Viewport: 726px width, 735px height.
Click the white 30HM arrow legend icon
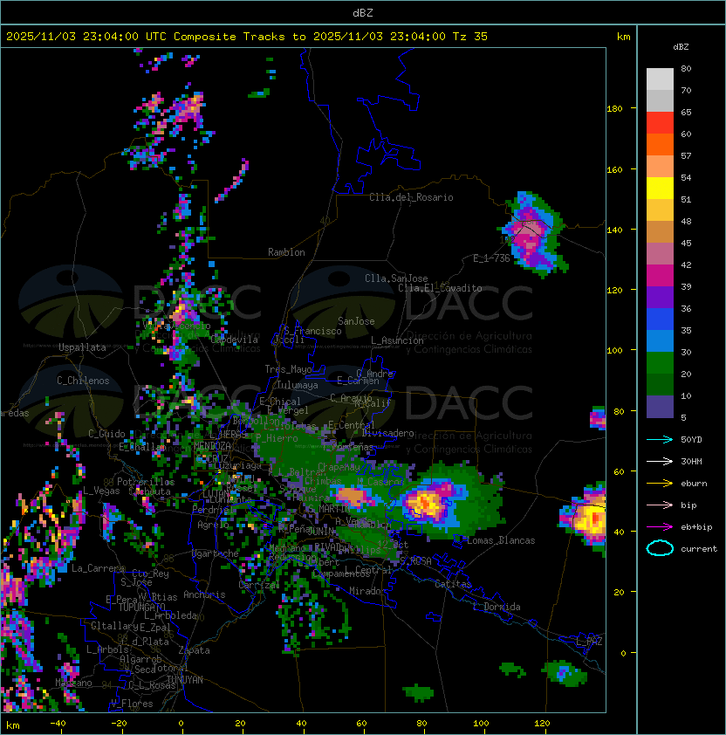(x=660, y=462)
